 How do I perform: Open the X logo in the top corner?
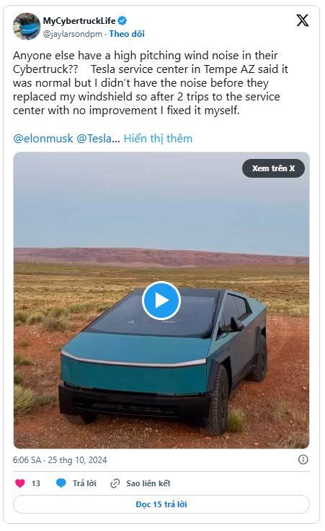click(x=303, y=20)
